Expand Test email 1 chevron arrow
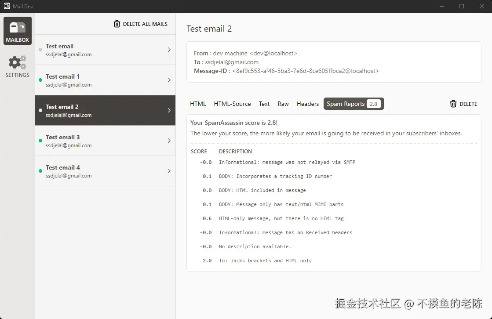 click(169, 80)
